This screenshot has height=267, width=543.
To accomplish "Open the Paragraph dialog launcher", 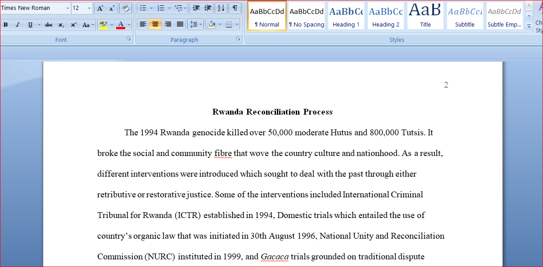I will (238, 39).
